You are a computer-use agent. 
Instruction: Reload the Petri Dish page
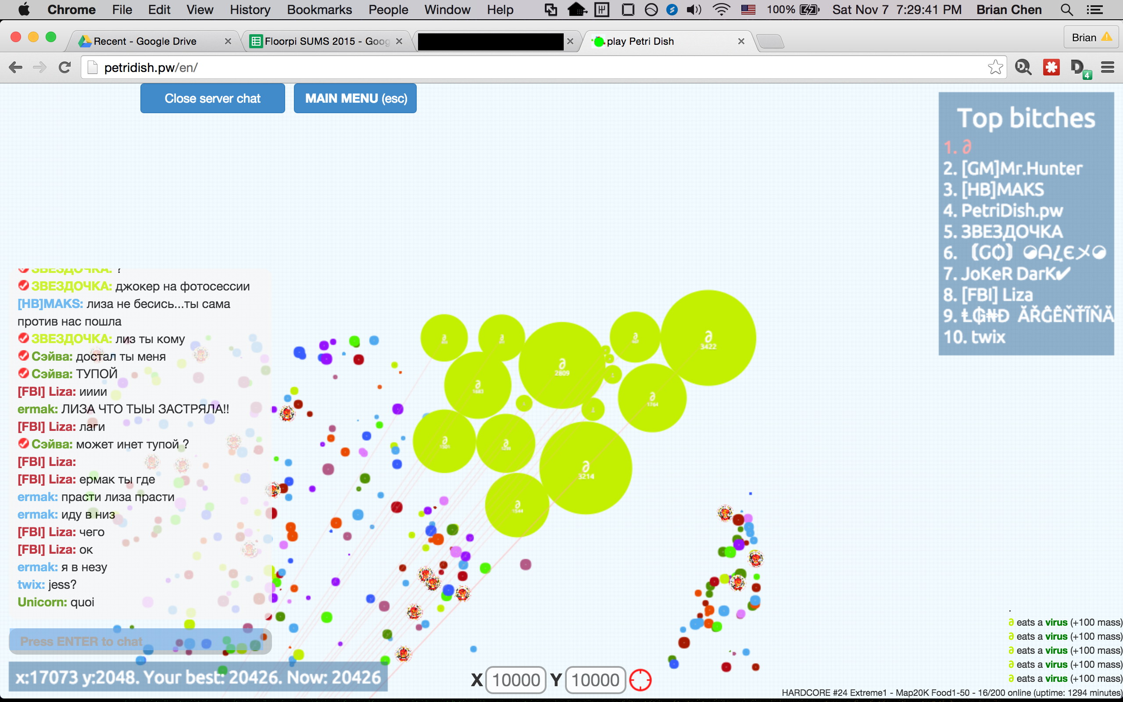coord(64,67)
